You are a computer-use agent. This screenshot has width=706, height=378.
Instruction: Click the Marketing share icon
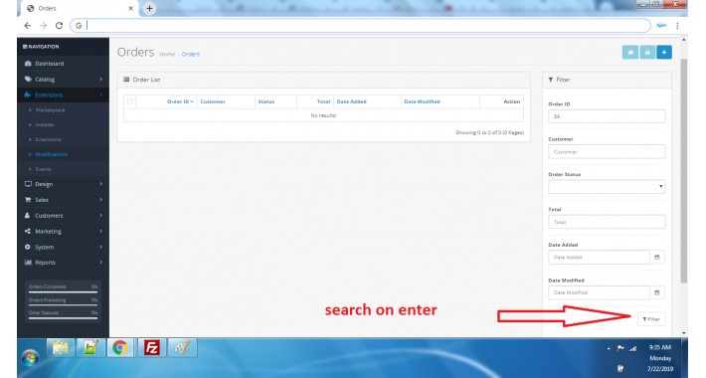coord(28,231)
